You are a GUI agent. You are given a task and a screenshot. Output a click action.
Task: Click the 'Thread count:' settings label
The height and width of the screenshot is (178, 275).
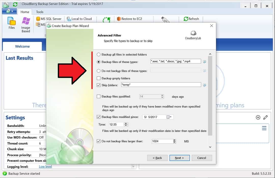tap(18, 143)
